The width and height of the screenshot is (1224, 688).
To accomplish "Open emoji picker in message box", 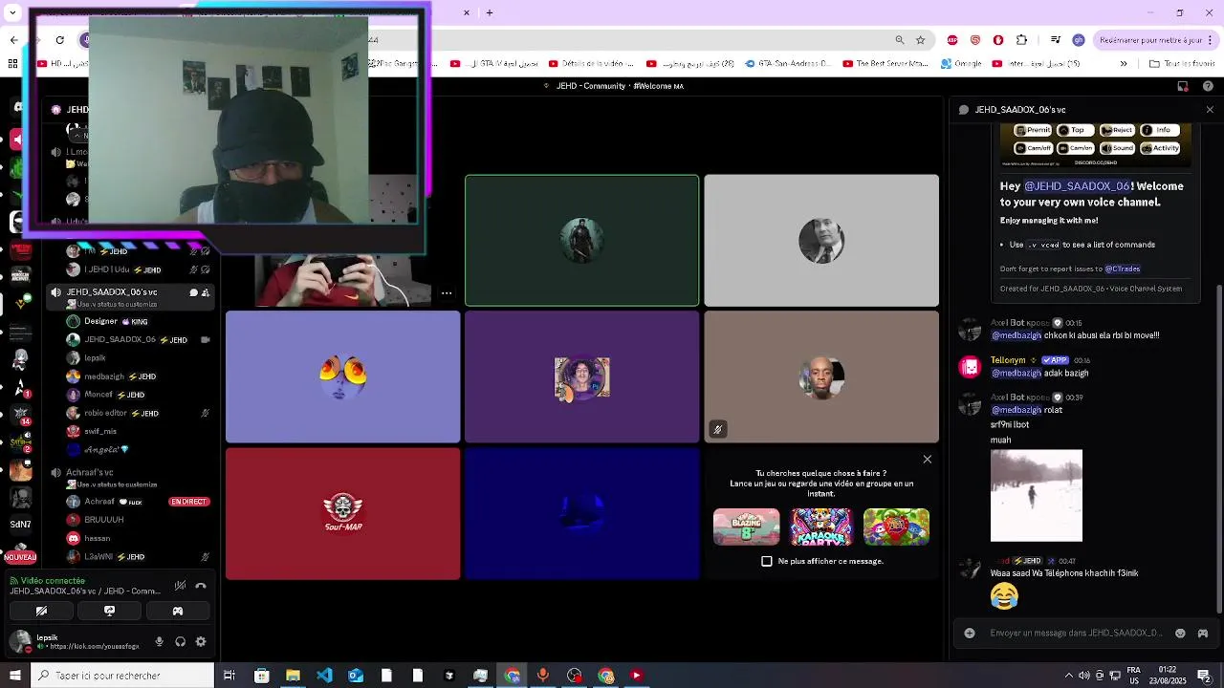I will 1180,633.
